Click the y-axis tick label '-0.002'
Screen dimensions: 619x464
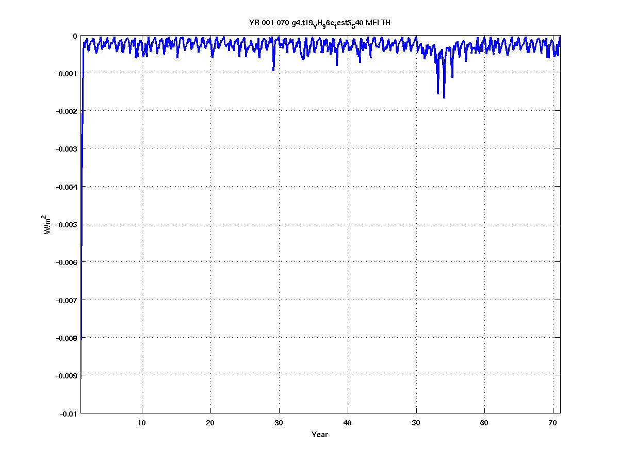click(x=67, y=111)
